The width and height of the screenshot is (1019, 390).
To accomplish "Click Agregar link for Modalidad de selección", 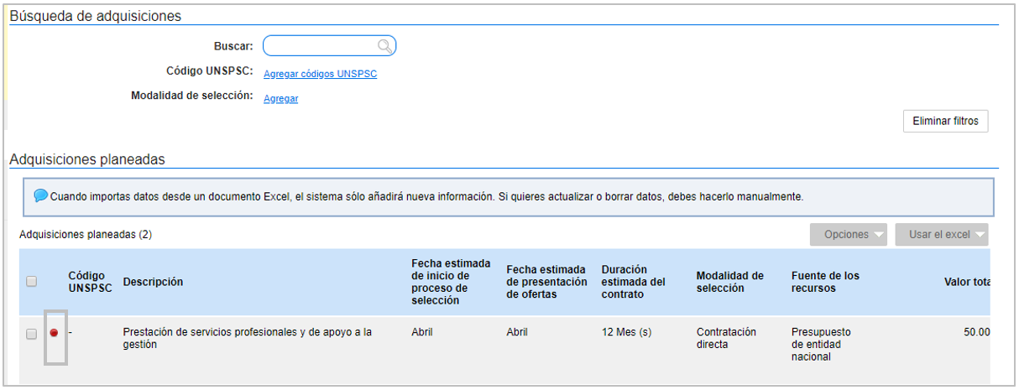I will tap(280, 99).
